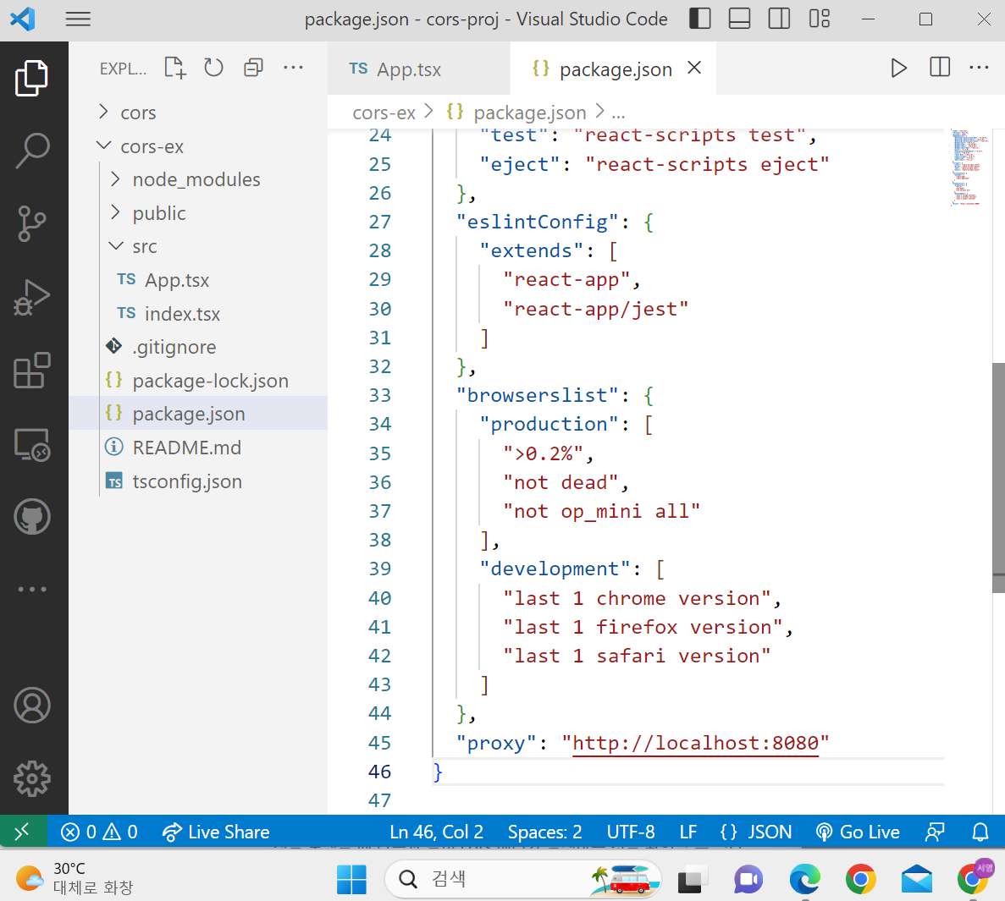Customize layout from title bar
Image resolution: width=1005 pixels, height=901 pixels.
pyautogui.click(x=819, y=19)
